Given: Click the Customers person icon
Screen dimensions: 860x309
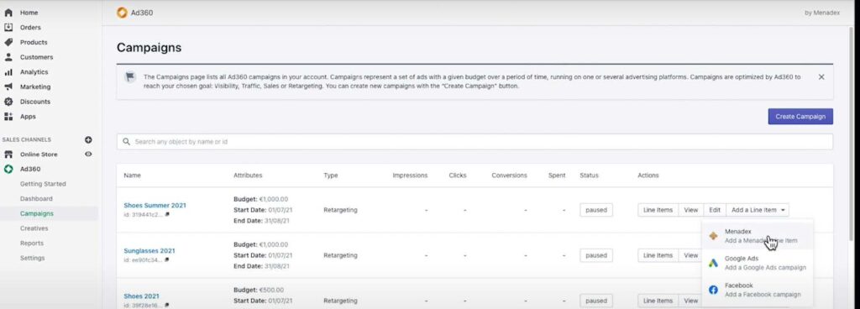Looking at the screenshot, I should click(x=8, y=57).
